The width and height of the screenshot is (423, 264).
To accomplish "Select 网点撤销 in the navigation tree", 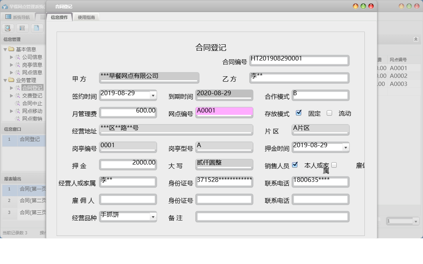I will (32, 119).
